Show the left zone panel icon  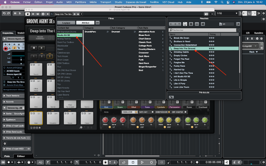[245, 13]
